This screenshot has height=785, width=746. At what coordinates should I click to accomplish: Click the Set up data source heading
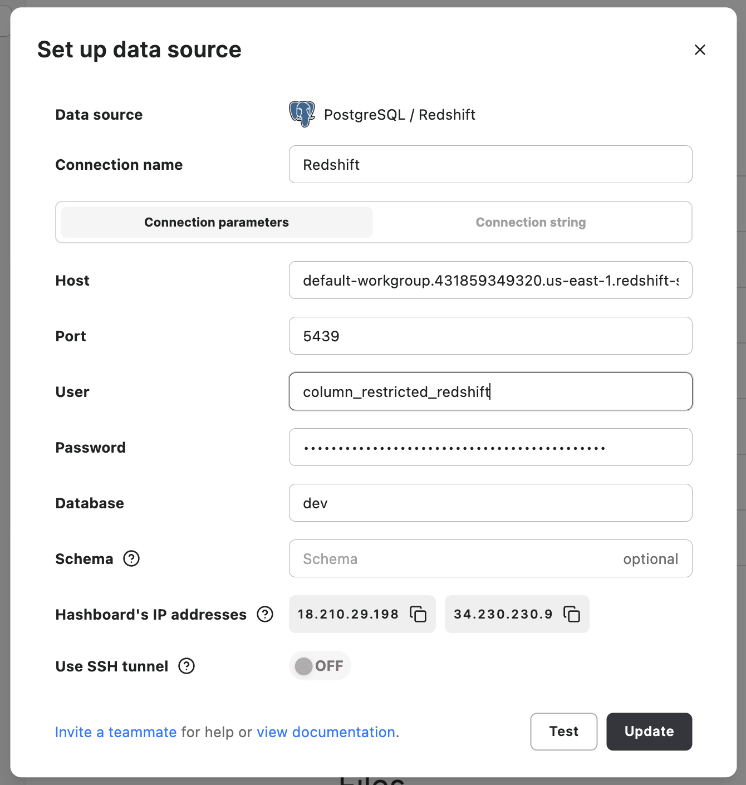coord(139,50)
